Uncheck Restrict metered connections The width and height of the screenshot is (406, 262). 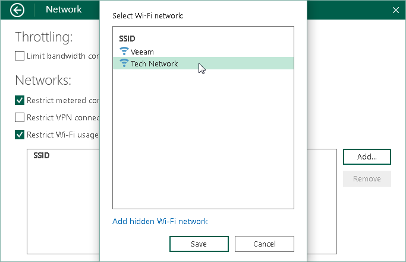20,100
